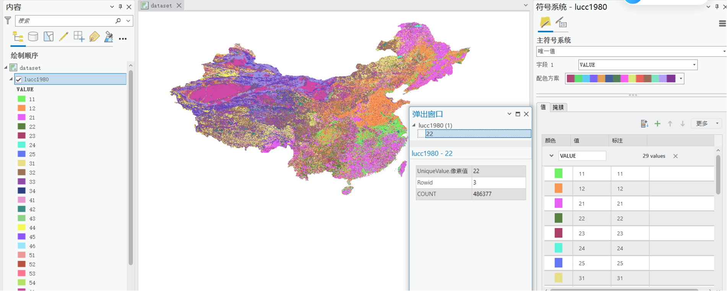Open Vary symbology by attribute tab icon
This screenshot has width=727, height=291.
point(561,23)
